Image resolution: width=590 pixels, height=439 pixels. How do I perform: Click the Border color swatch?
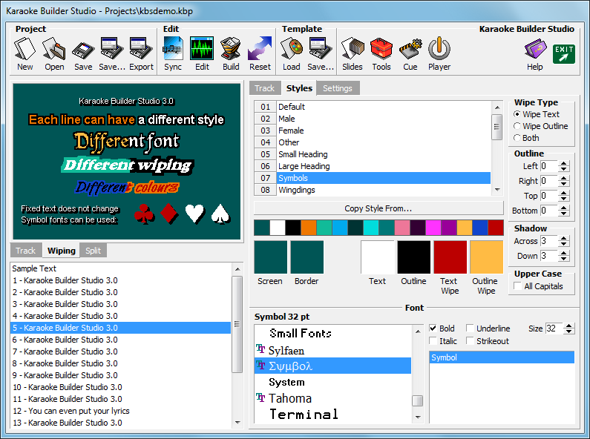tap(307, 257)
